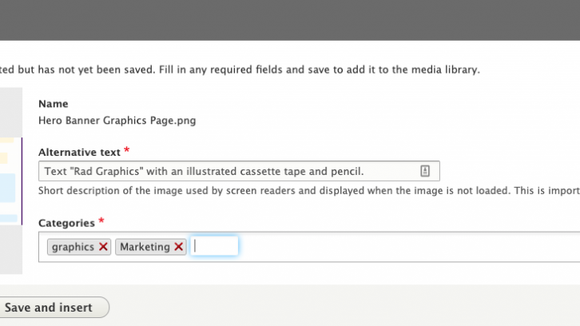Select the Name field label
The width and height of the screenshot is (580, 326).
54,104
